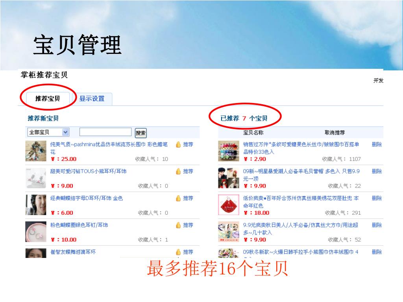
Task: Click thumbs-up icon for 崔智友 teardrop earrings
Action: coord(178,252)
